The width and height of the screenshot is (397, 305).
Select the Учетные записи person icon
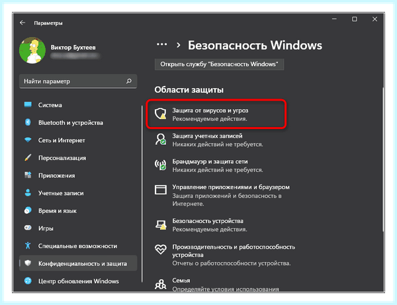pos(28,193)
